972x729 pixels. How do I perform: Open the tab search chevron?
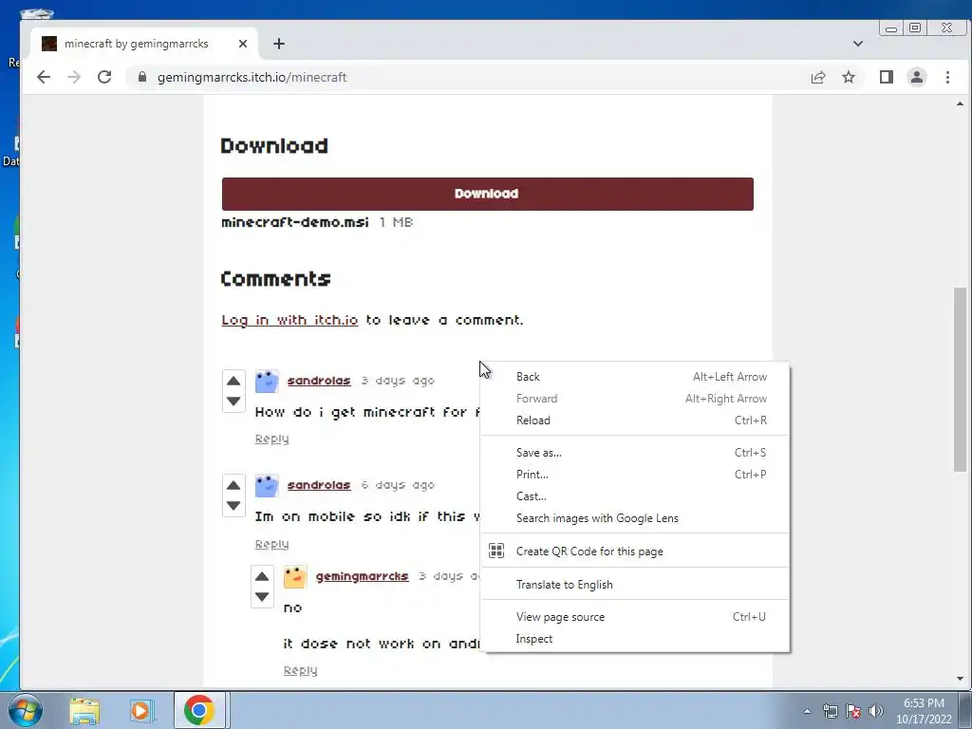857,44
